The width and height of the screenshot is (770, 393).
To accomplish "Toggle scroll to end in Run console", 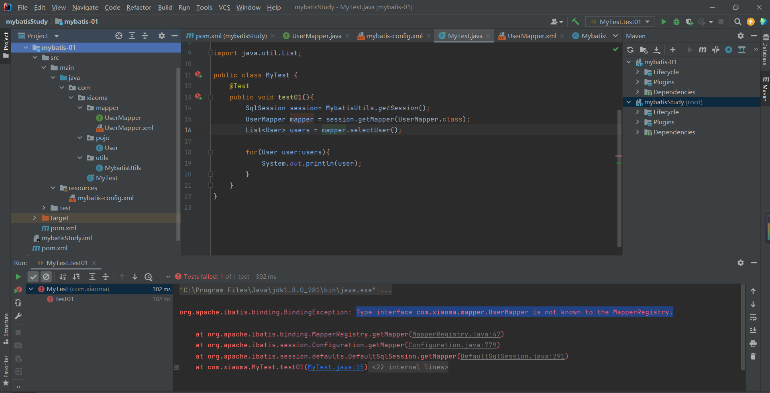I will (x=753, y=330).
